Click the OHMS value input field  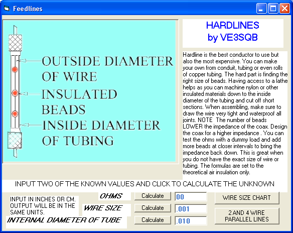click(191, 196)
